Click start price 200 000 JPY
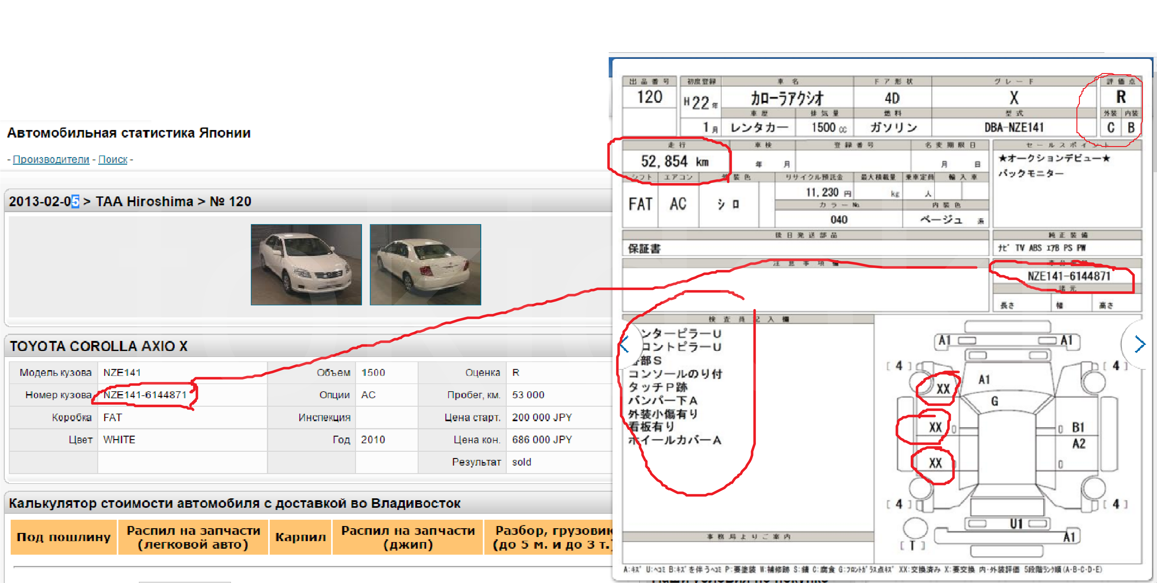This screenshot has height=583, width=1157. [542, 417]
